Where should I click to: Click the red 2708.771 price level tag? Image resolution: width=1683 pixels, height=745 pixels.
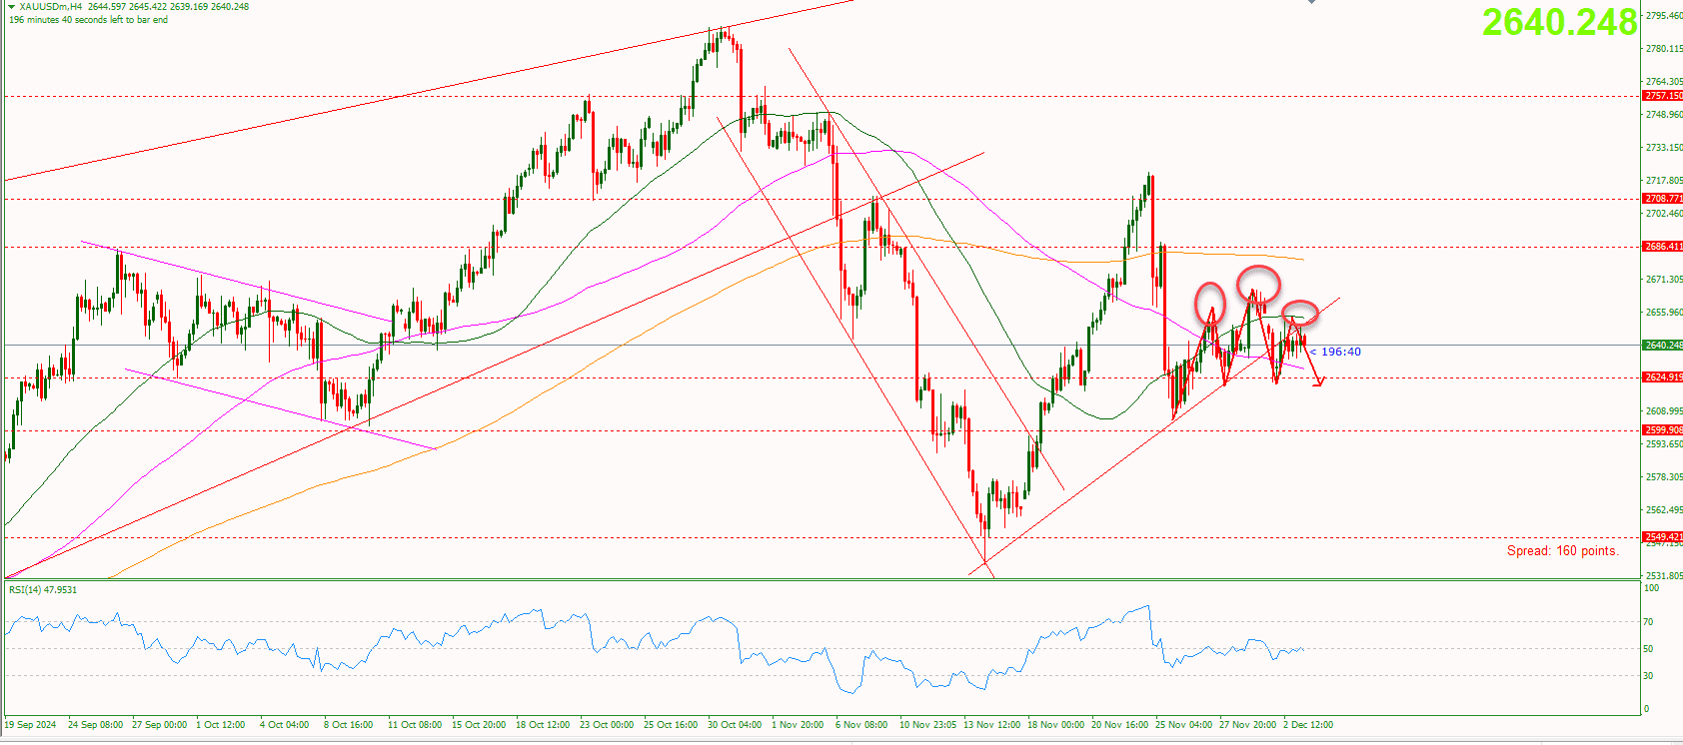pyautogui.click(x=1663, y=199)
